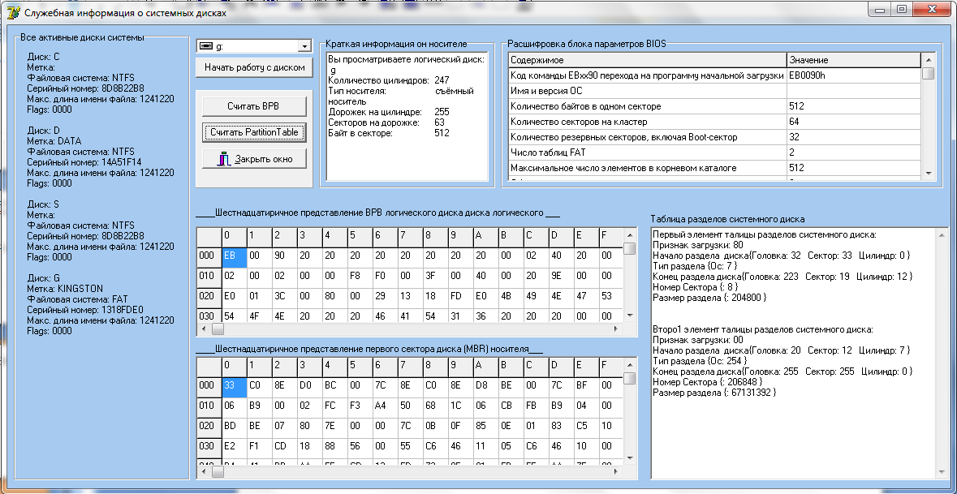
Task: Click cell FD in BPB grid row 020
Action: click(461, 298)
